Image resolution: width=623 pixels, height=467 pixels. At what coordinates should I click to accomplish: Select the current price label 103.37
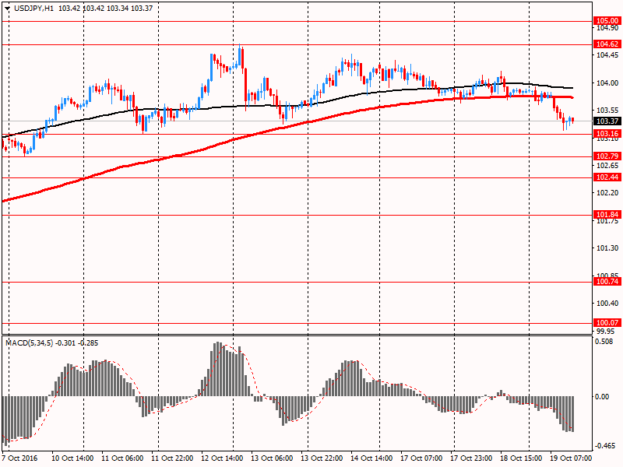(607, 121)
